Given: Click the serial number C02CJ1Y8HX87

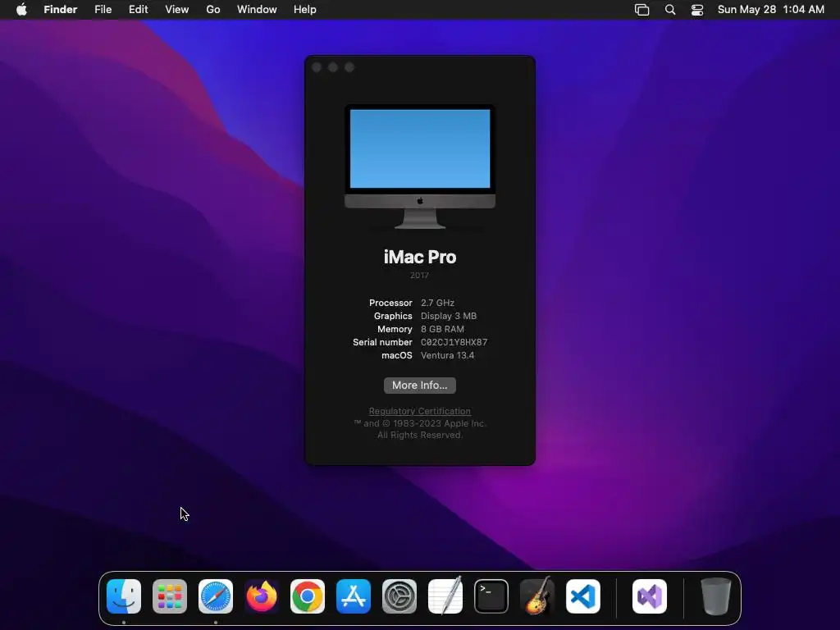Looking at the screenshot, I should (454, 342).
